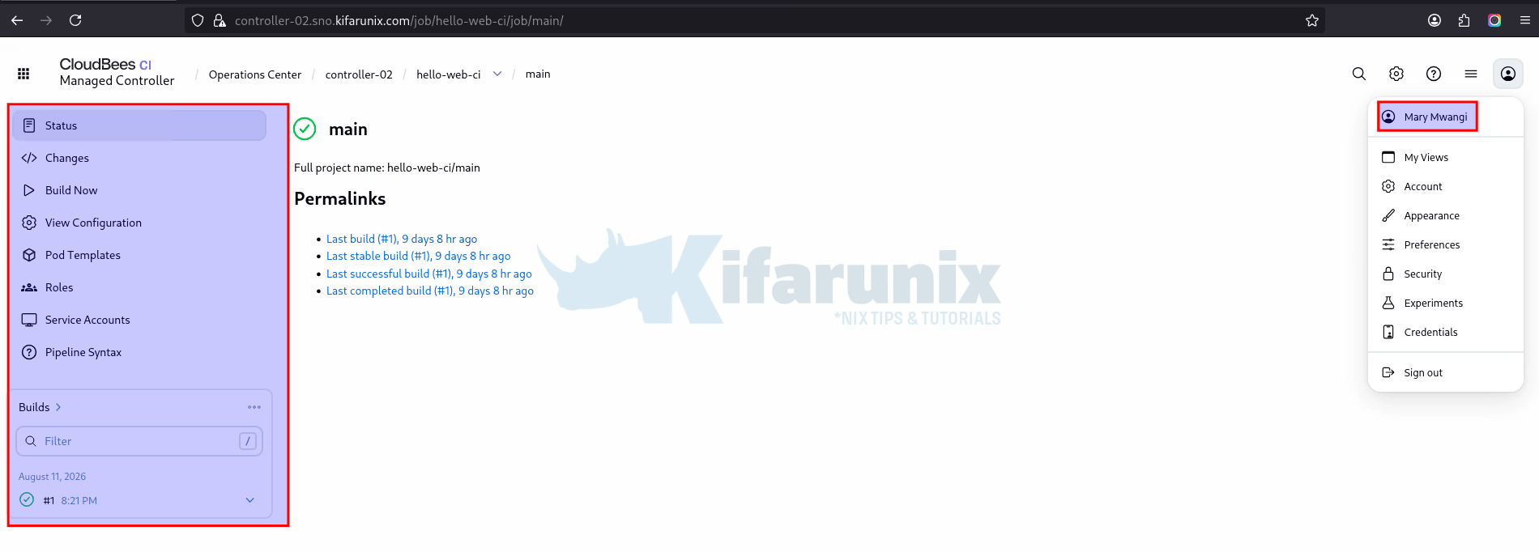
Task: Click the browser URL address bar
Action: (755, 20)
